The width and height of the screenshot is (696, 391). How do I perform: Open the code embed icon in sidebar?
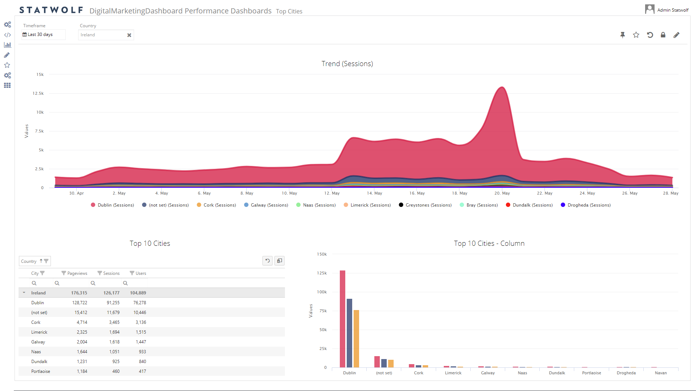(x=7, y=35)
